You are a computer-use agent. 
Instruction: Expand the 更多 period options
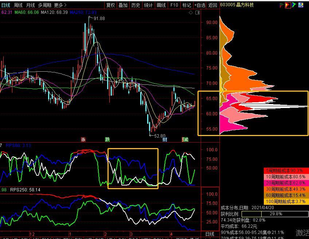60,5
